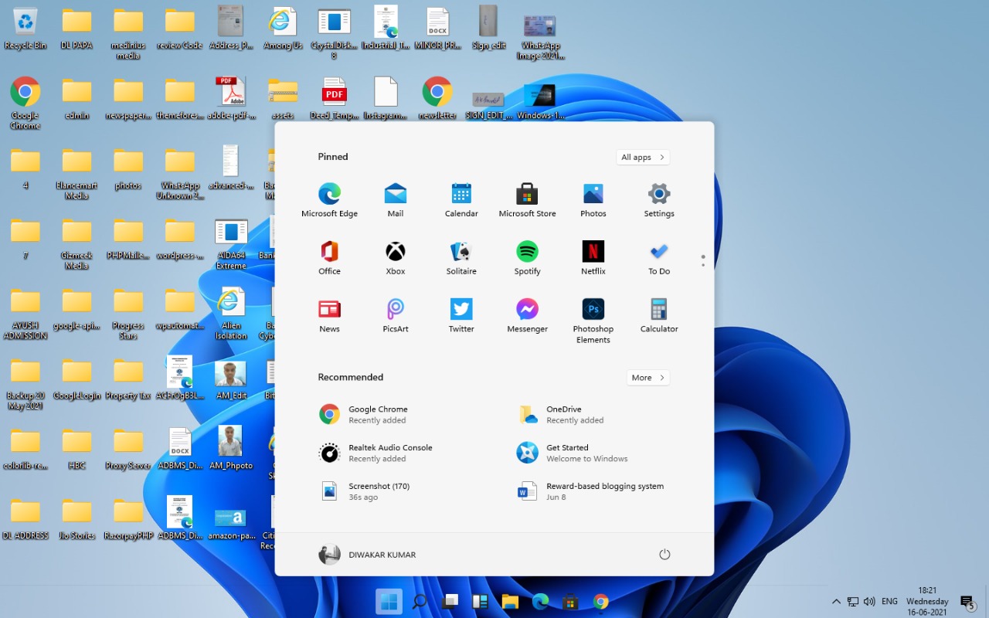Expand More recommended items

[x=647, y=378]
